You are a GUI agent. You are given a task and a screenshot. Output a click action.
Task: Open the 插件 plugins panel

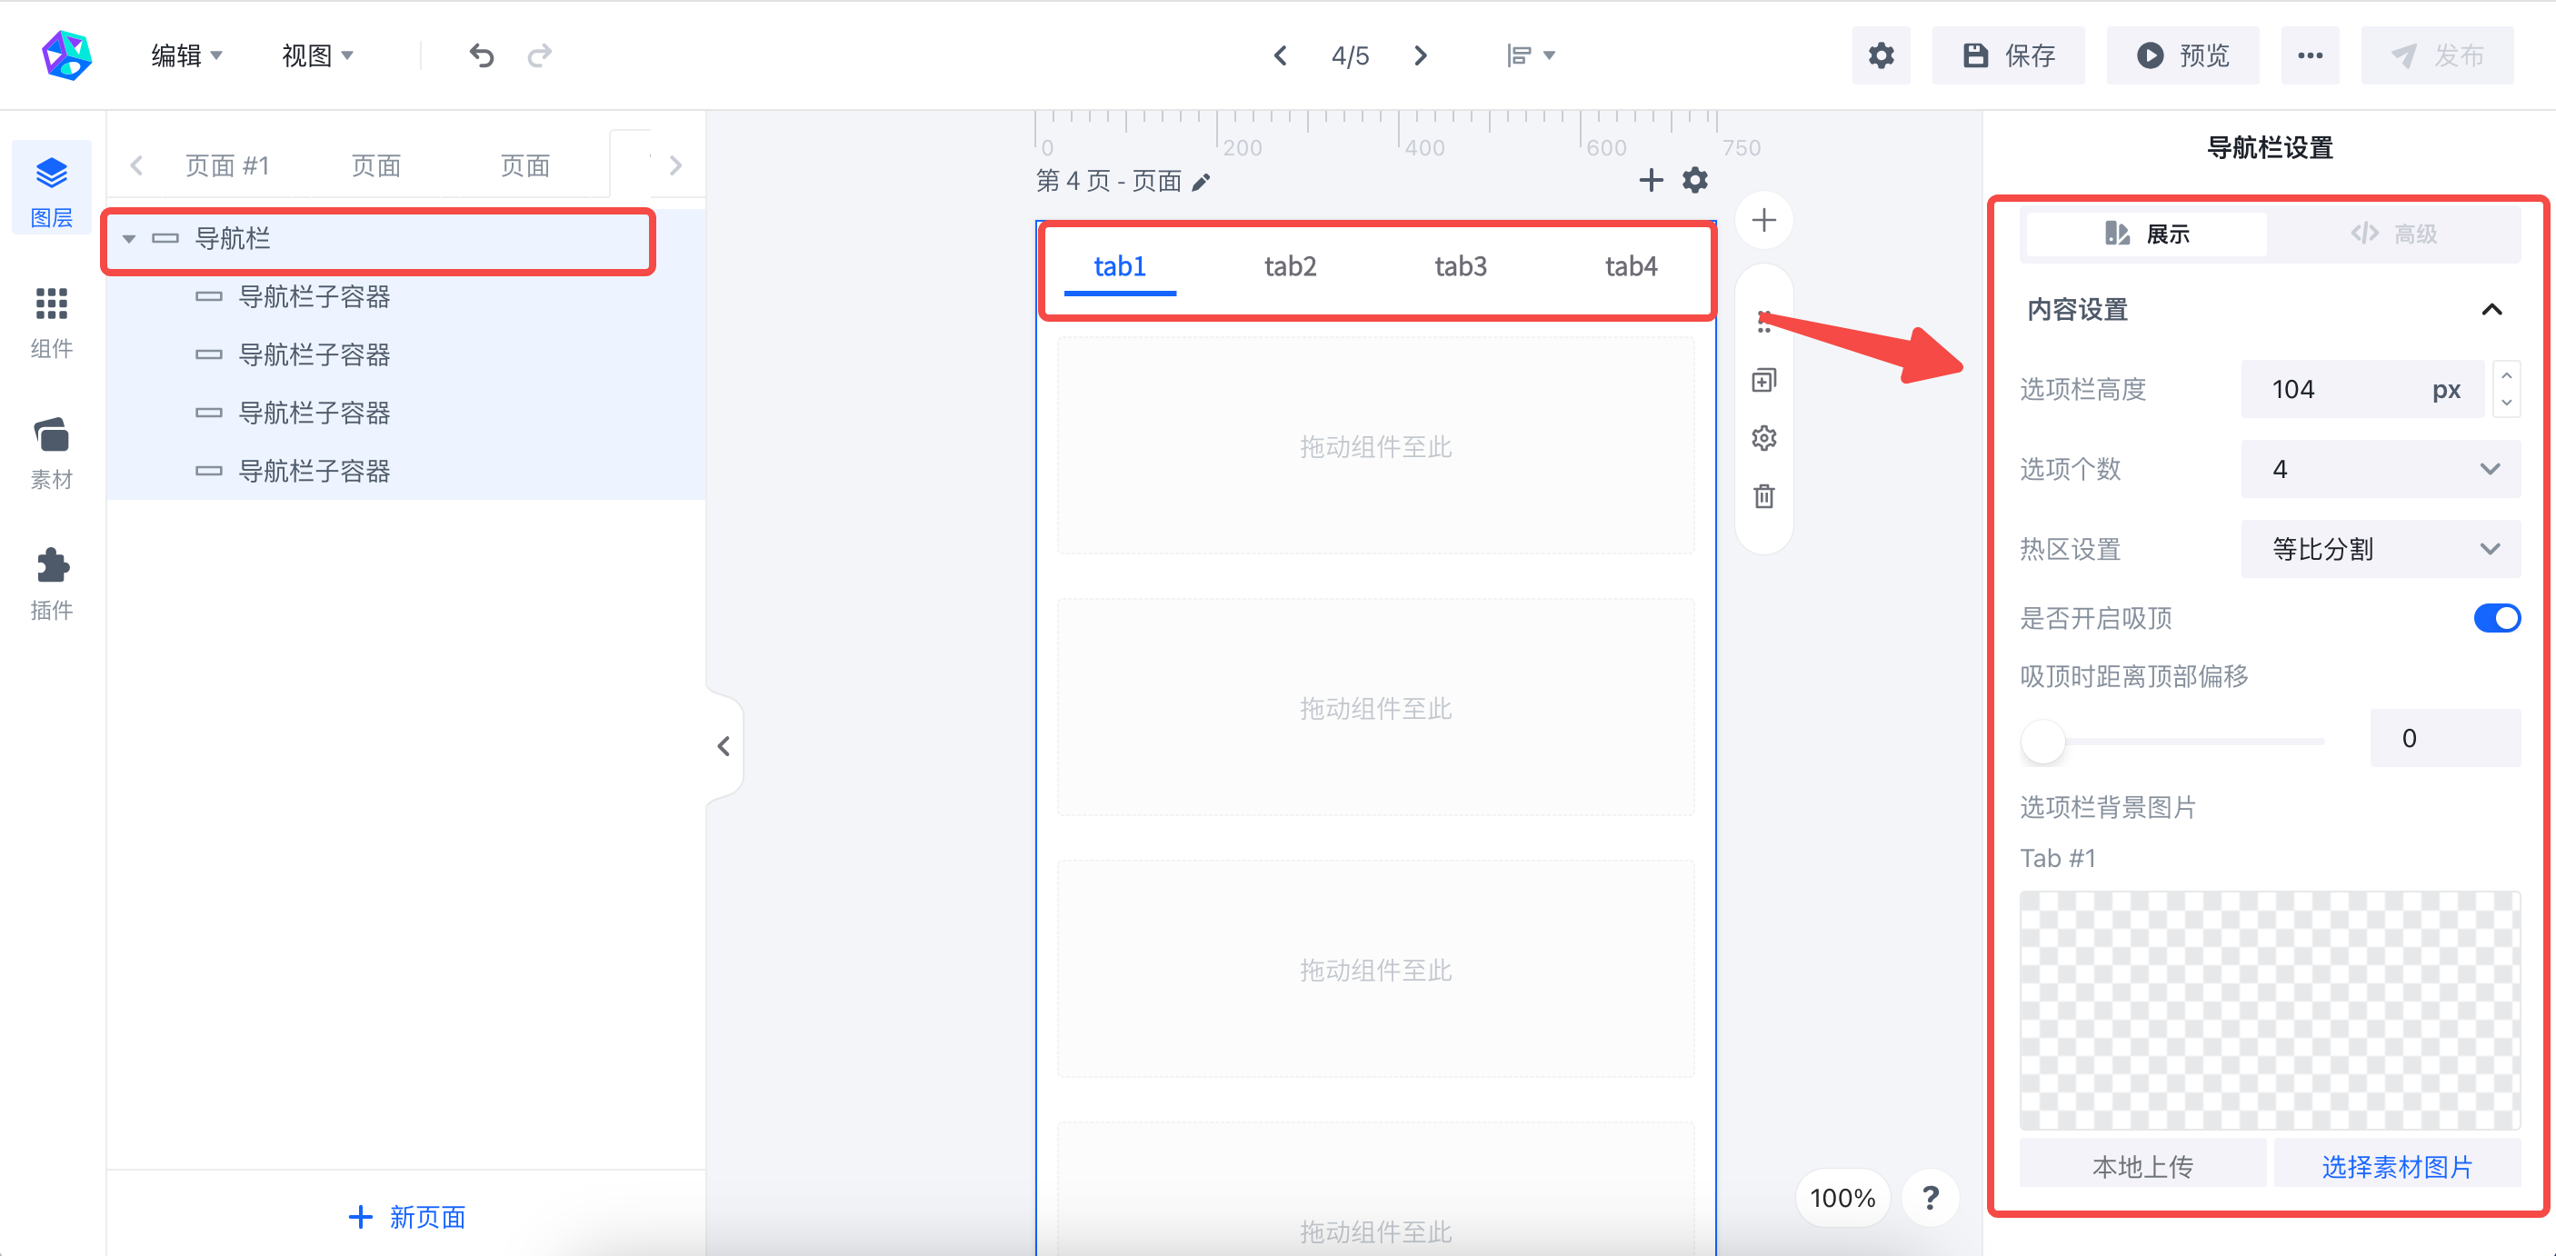click(x=52, y=583)
